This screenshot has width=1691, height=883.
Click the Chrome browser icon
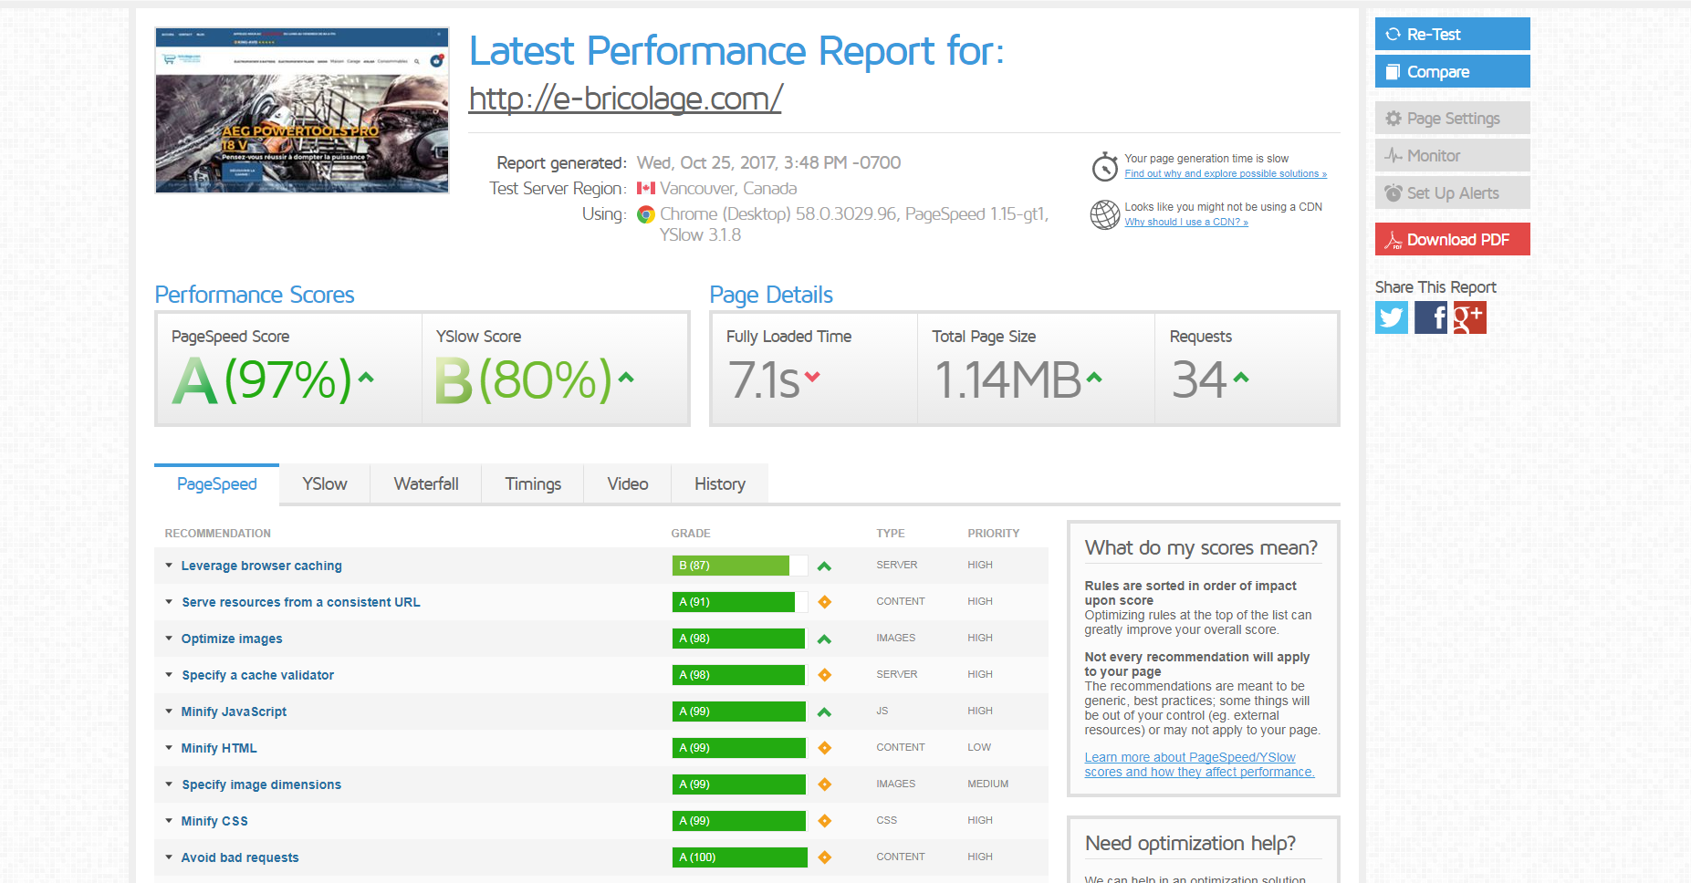646,214
